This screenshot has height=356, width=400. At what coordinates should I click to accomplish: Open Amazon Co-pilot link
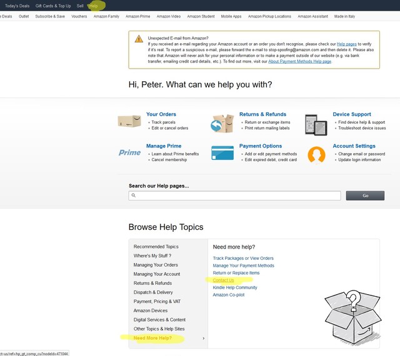click(x=229, y=295)
